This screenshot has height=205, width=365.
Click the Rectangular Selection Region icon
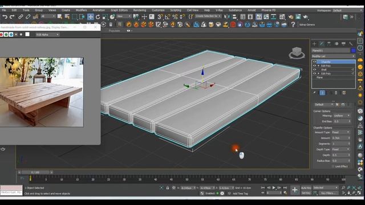click(75, 17)
